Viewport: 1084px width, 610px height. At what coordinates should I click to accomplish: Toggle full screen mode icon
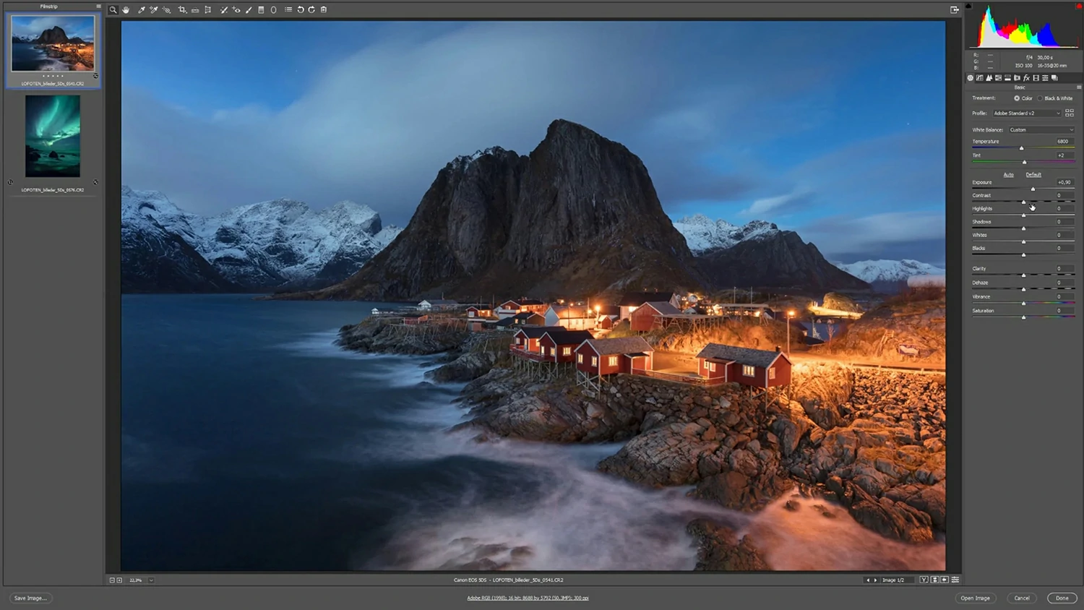pos(955,9)
